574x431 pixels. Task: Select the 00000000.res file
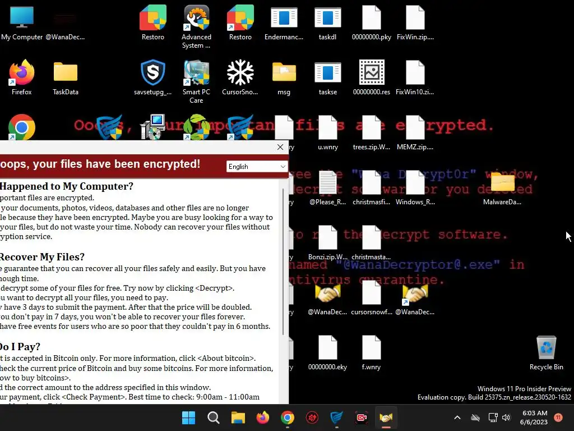[371, 77]
